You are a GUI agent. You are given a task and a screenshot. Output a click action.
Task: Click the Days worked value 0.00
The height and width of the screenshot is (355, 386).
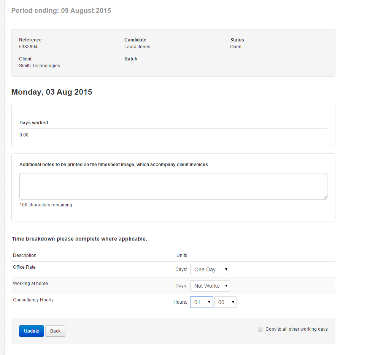pyautogui.click(x=24, y=135)
